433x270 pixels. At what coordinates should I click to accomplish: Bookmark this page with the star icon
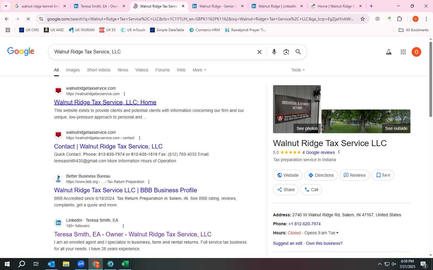tap(363, 19)
